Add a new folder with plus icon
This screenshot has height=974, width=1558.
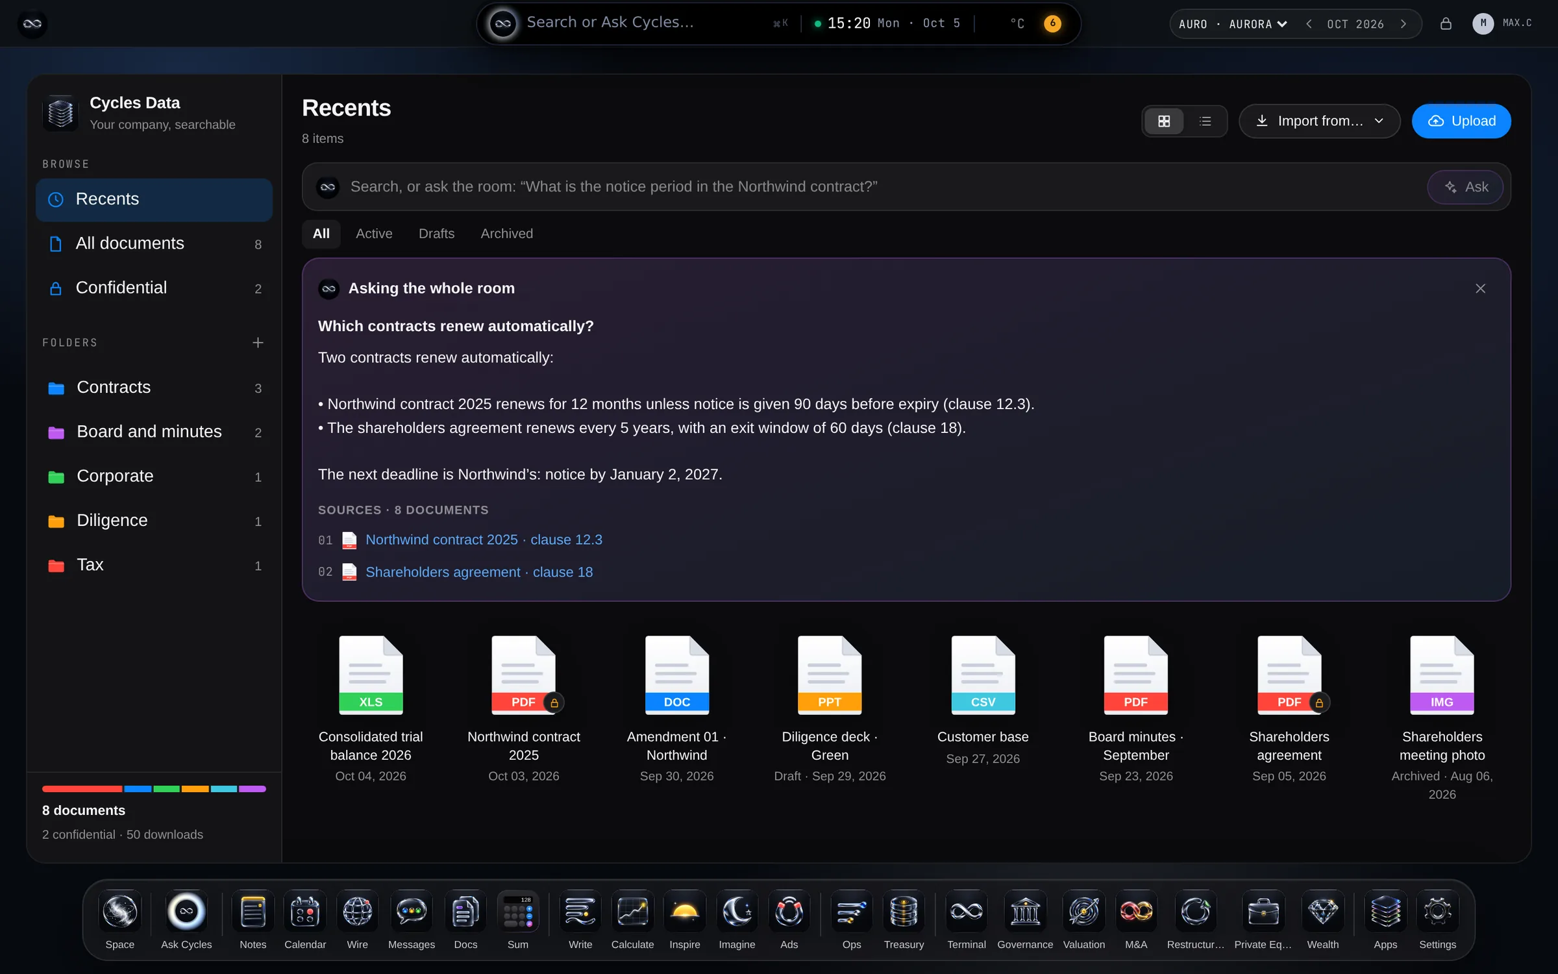click(258, 342)
